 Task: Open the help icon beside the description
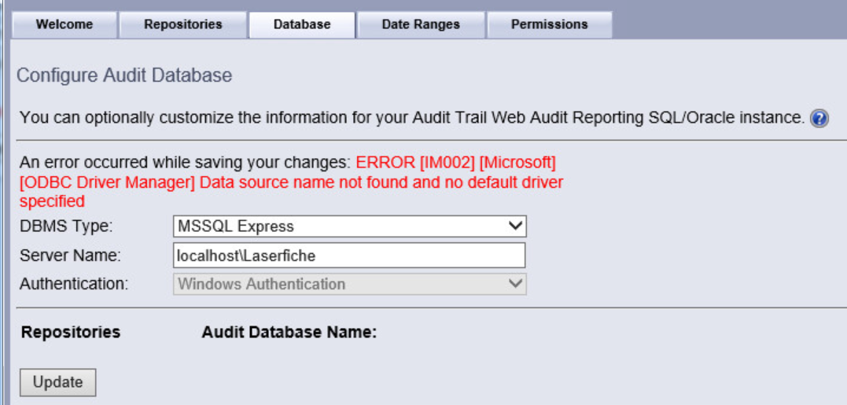(x=819, y=119)
